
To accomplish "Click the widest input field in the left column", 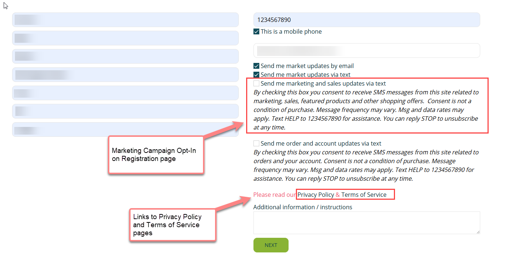I will click(x=125, y=75).
